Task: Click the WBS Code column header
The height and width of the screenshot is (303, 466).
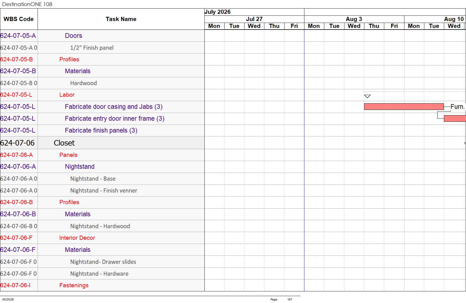Action: pyautogui.click(x=19, y=19)
